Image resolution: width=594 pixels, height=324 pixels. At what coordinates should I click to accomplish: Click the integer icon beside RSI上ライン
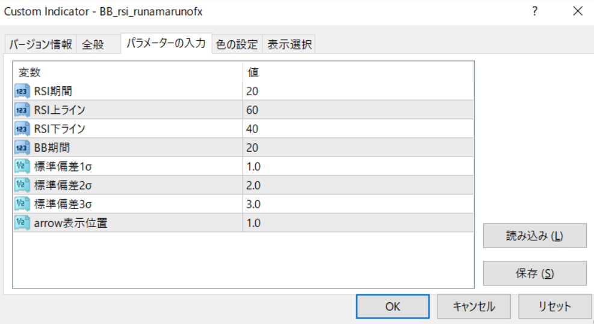22,110
